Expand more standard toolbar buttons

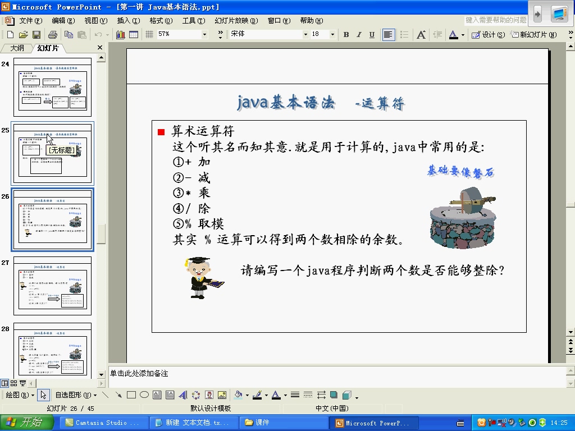pos(220,34)
